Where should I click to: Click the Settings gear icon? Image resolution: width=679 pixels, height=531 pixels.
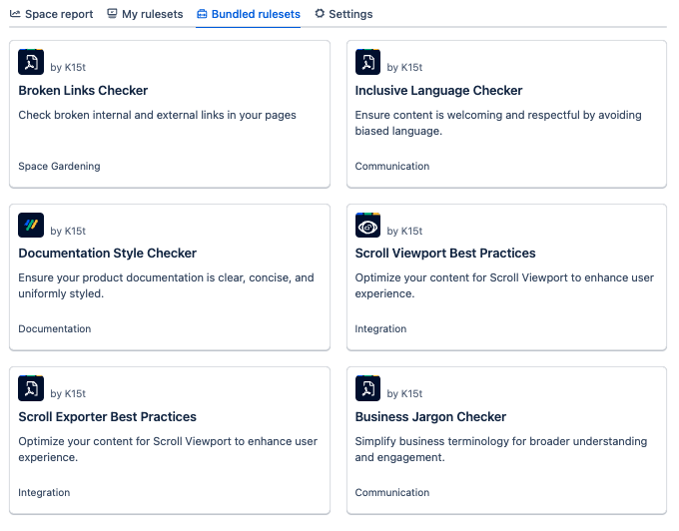[x=320, y=14]
